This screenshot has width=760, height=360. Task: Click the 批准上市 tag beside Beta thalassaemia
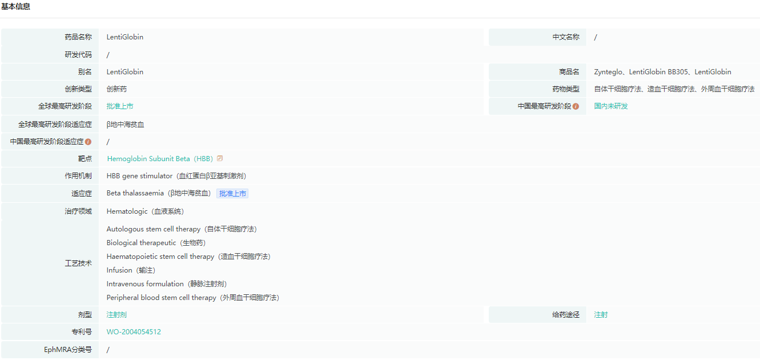[x=232, y=194]
